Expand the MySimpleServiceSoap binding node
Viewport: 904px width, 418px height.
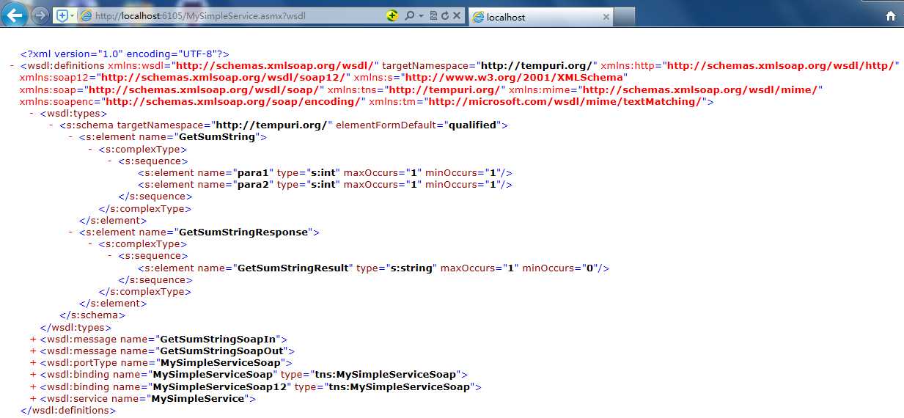click(x=33, y=375)
